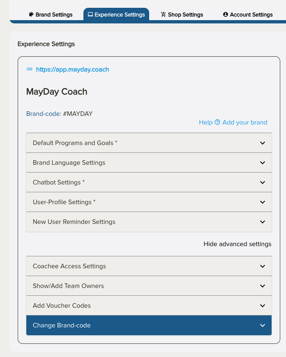286x357 pixels.
Task: Click Hide advanced settings
Action: (x=238, y=244)
